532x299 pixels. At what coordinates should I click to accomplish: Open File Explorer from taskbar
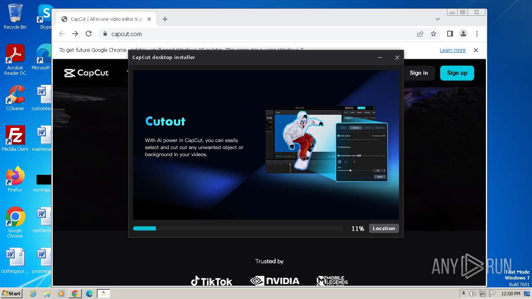click(47, 294)
